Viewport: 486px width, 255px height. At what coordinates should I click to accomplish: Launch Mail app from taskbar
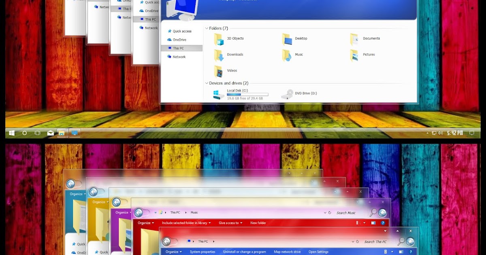point(50,133)
